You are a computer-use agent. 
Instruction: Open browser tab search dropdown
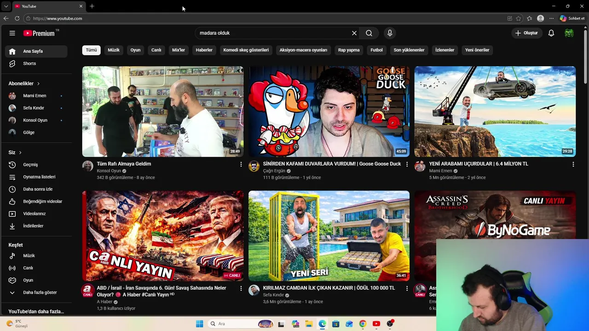pyautogui.click(x=6, y=6)
